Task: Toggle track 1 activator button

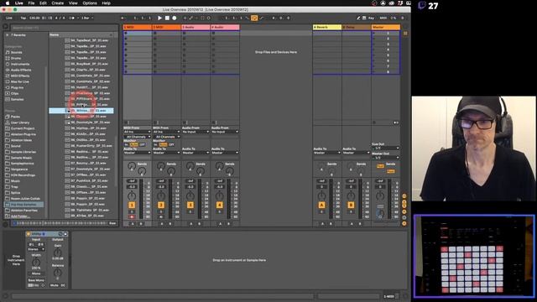Action: coord(132,205)
